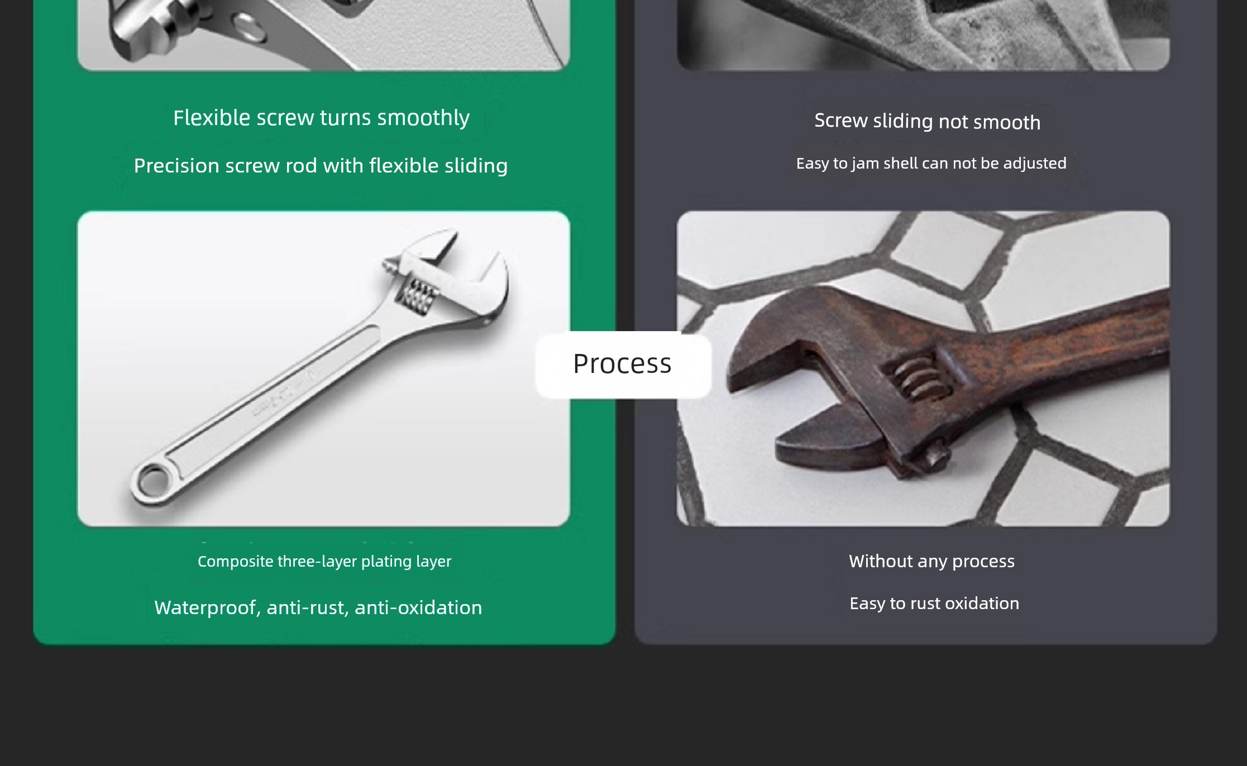Click 'Precision screw rod with flexible sliding' caption
Screen dimensions: 1247x766
tap(321, 166)
